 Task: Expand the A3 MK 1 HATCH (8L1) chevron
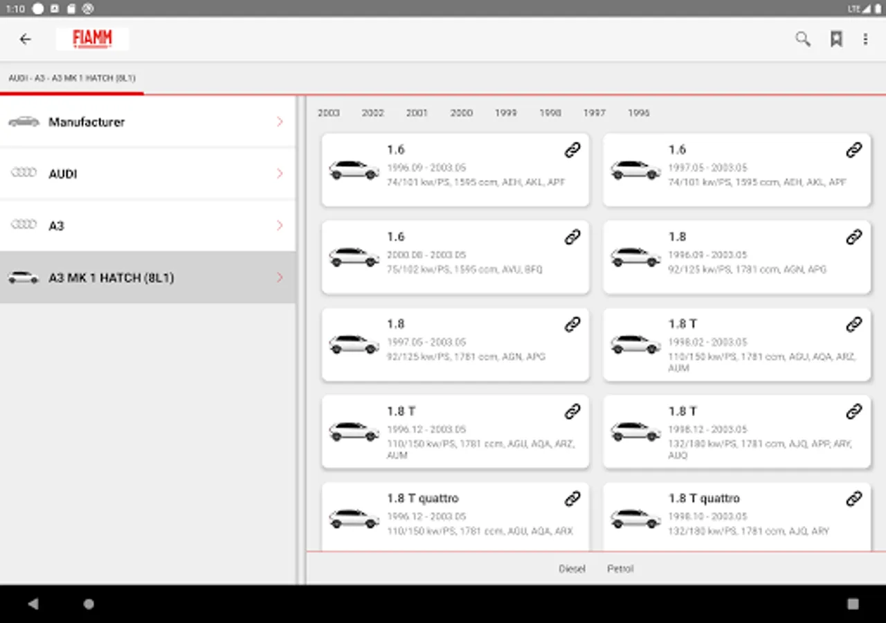280,278
